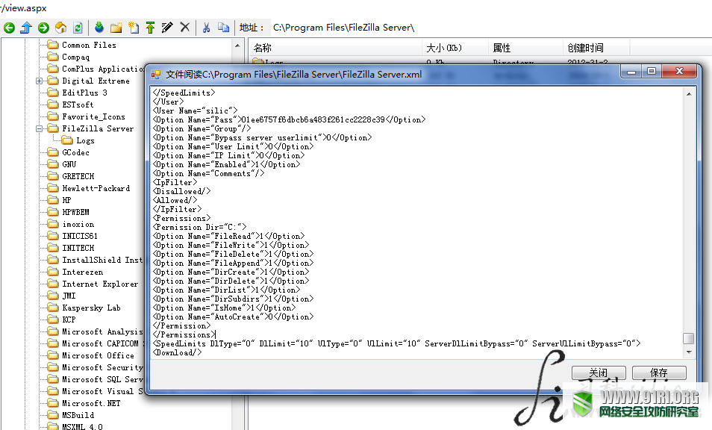Viewport: 712px width, 430px height.
Task: Click the file reader scrollbar down arrow
Action: 689,352
